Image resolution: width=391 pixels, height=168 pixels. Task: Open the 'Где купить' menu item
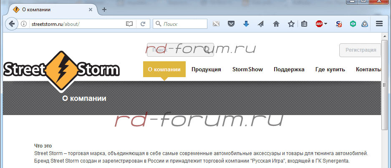330,69
